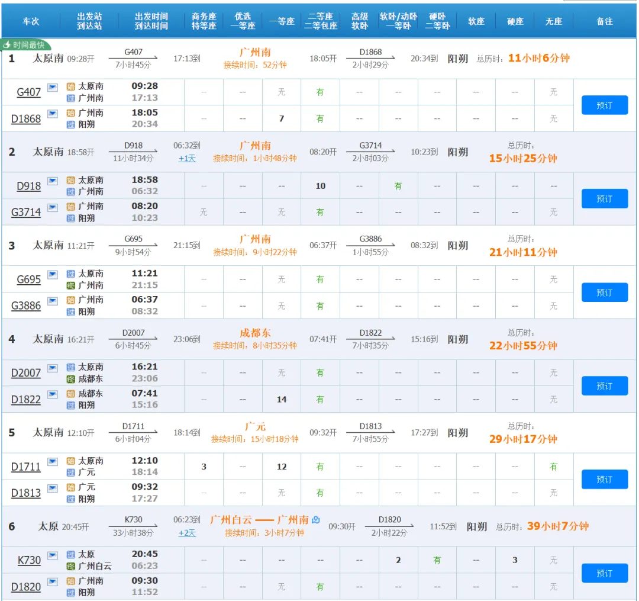Open the dropdown icon next to G695
The image size is (639, 601).
point(53,274)
